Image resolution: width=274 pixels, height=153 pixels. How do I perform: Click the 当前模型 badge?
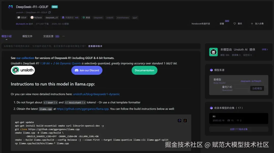click(257, 88)
